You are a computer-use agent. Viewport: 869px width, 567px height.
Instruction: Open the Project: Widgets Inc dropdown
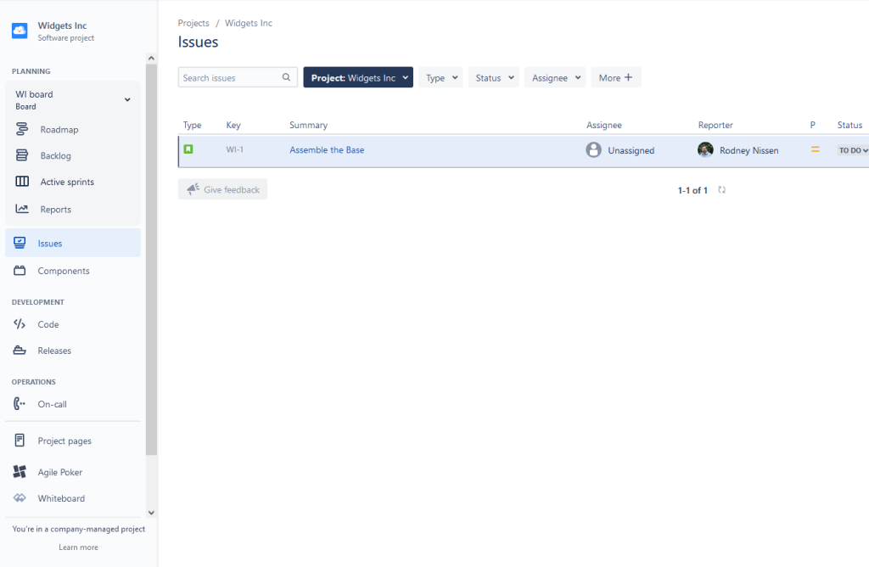click(358, 77)
